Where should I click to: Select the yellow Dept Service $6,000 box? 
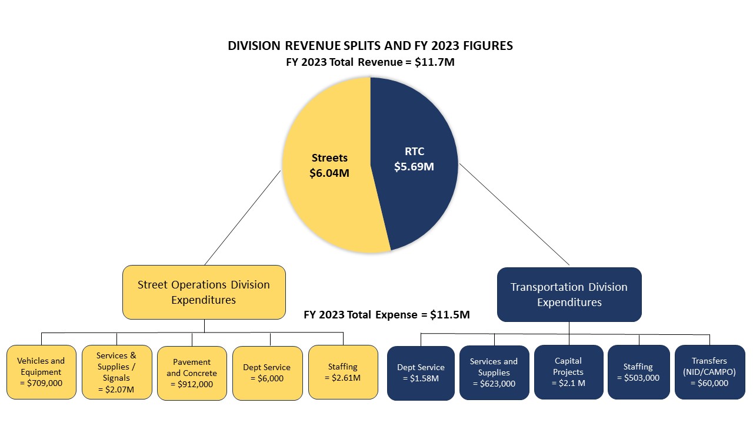tap(267, 372)
